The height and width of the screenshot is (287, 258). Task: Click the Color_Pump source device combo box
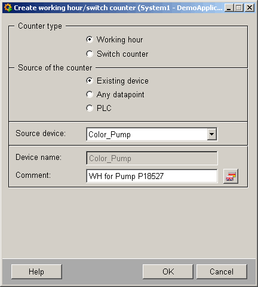coord(152,134)
